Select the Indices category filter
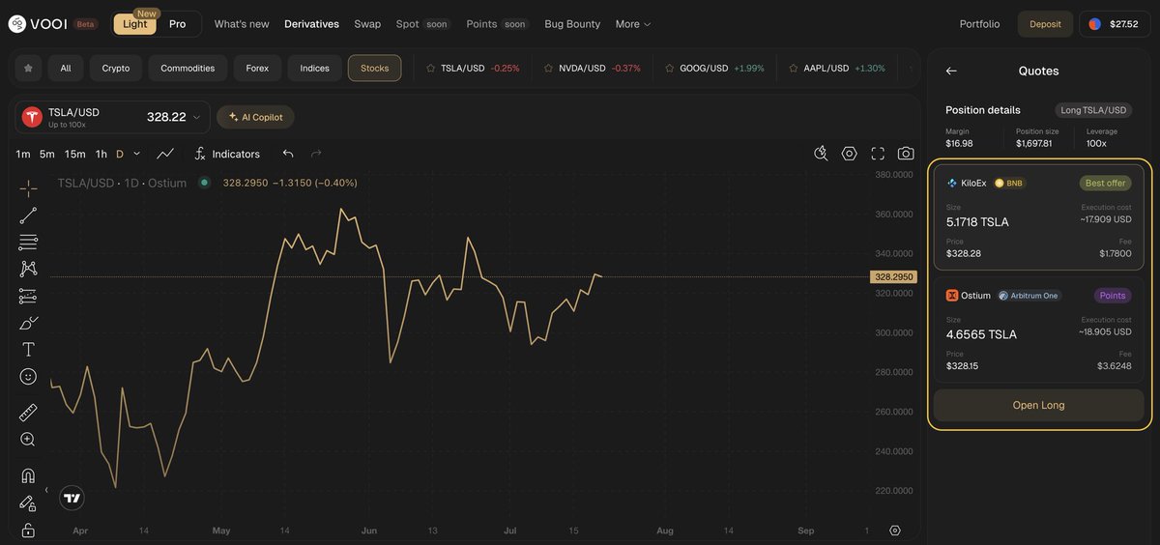This screenshot has width=1160, height=545. point(315,68)
